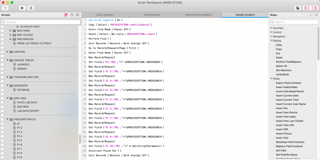Tick the checkbox beside NKD TELUGU
The image size is (320, 160).
pyautogui.click(x=2, y=35)
